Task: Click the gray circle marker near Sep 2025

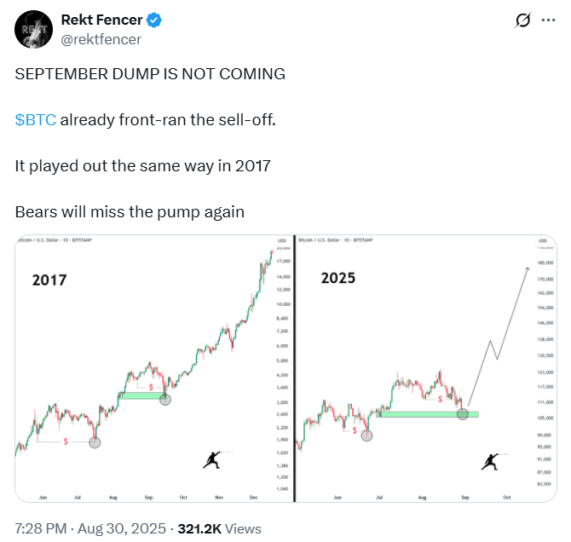Action: click(463, 414)
